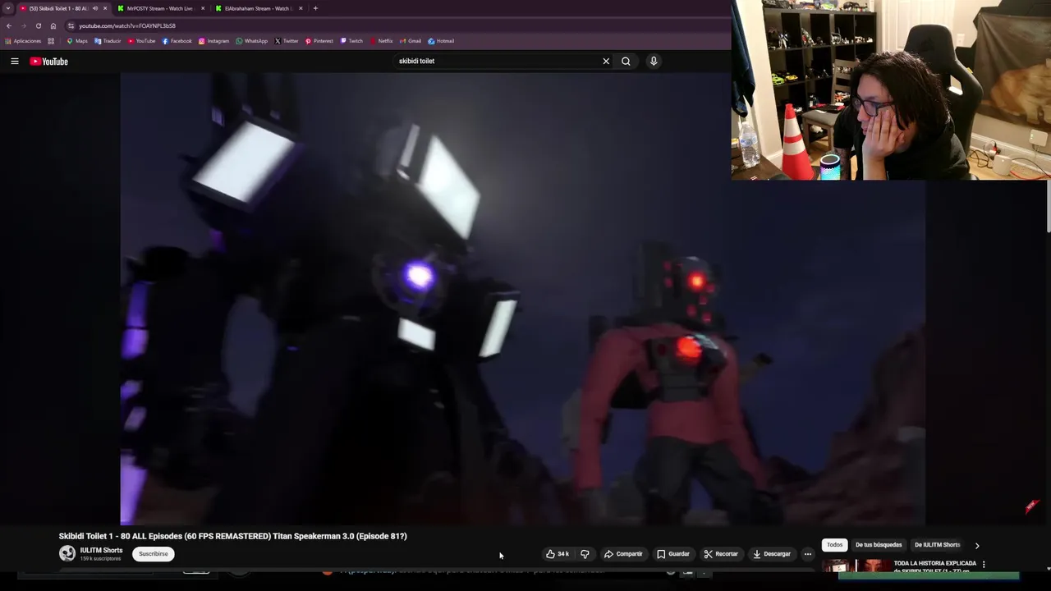Open the Gmail bookmark
Viewport: 1051px width, 591px height.
pos(410,41)
